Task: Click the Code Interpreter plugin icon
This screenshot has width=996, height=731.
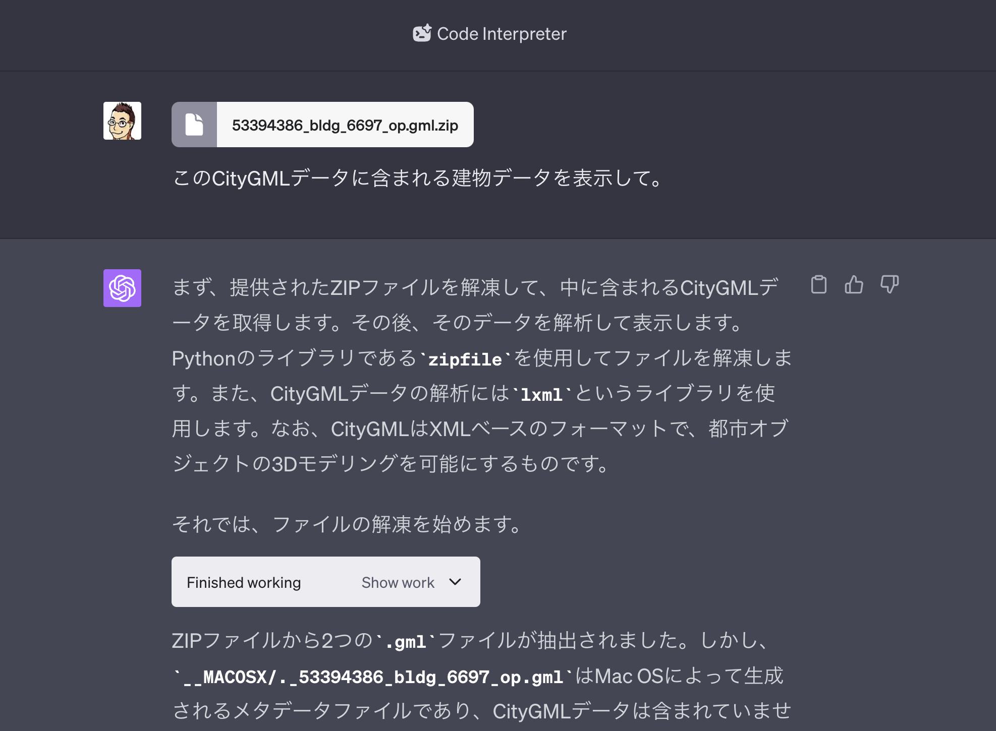Action: [x=422, y=33]
